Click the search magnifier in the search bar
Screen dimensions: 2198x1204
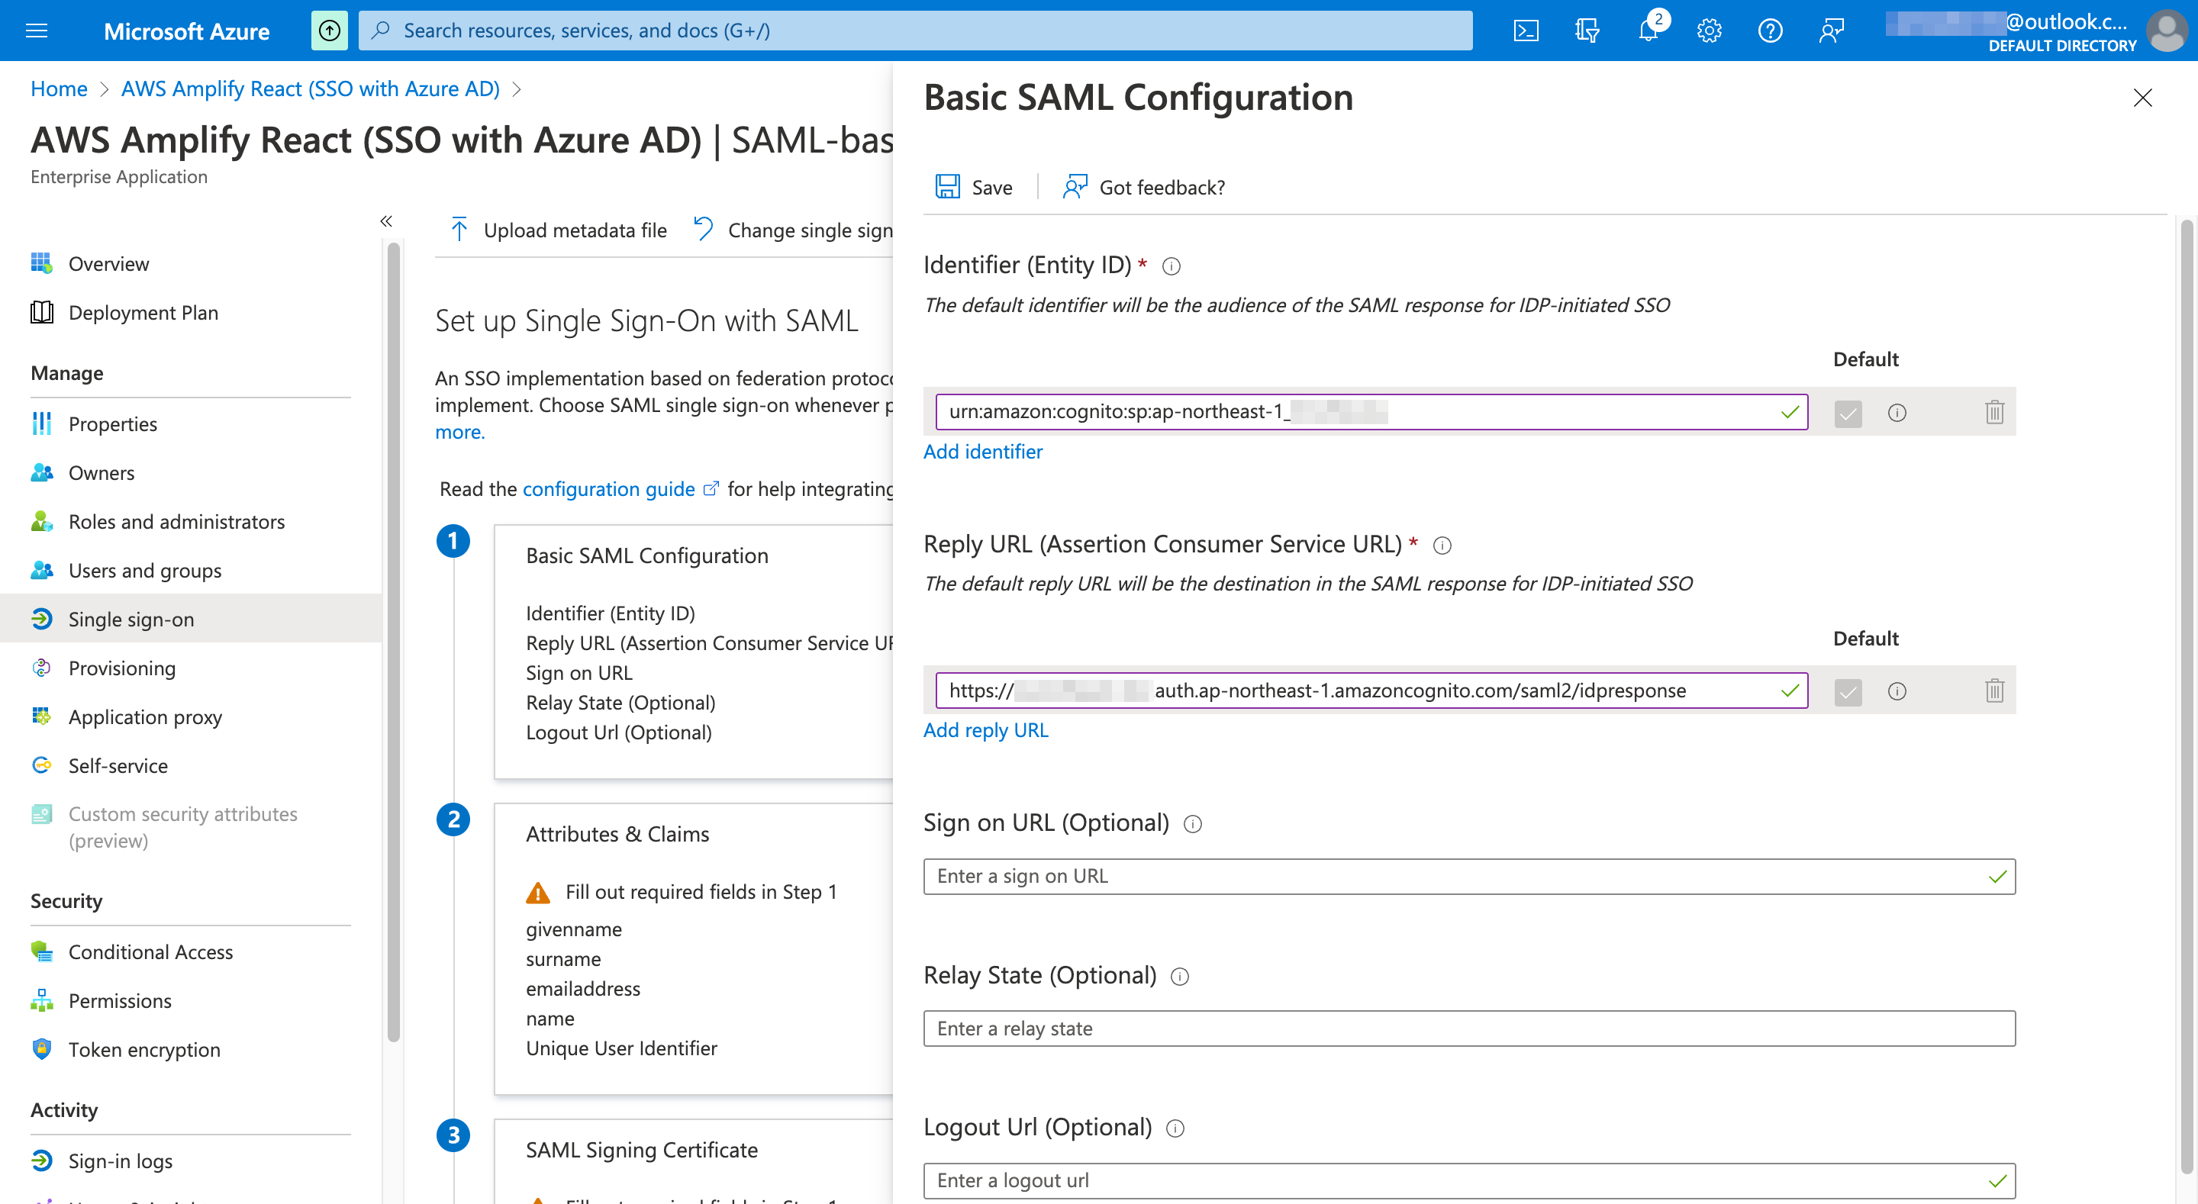click(382, 31)
